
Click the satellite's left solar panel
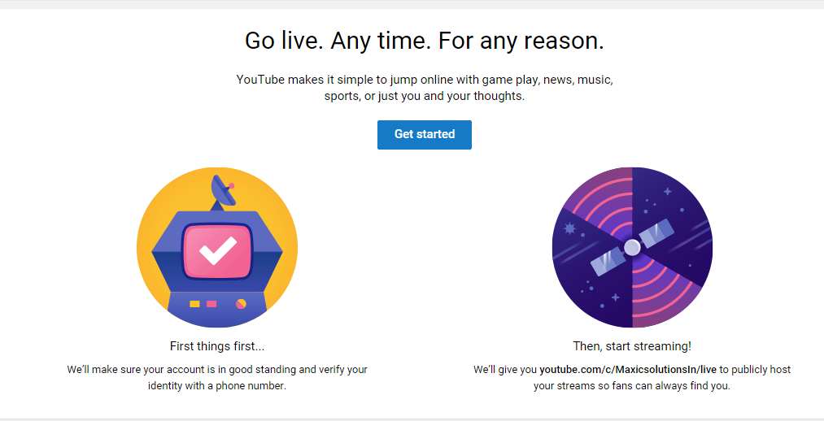point(605,260)
